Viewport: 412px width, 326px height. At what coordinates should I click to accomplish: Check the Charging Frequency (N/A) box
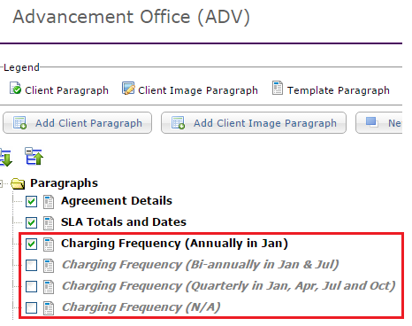pyautogui.click(x=31, y=307)
